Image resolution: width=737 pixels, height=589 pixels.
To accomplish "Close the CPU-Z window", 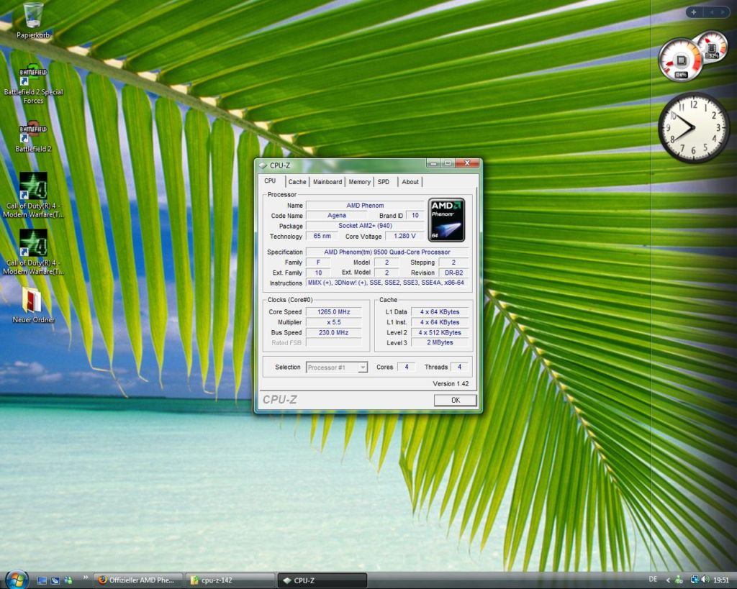I will 467,163.
